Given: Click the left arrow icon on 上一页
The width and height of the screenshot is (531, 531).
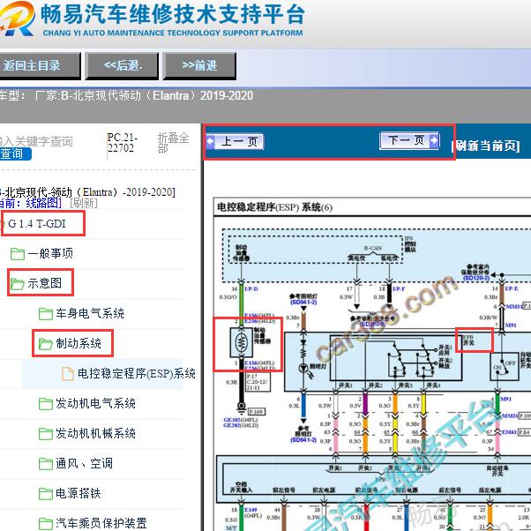Looking at the screenshot, I should [211, 141].
